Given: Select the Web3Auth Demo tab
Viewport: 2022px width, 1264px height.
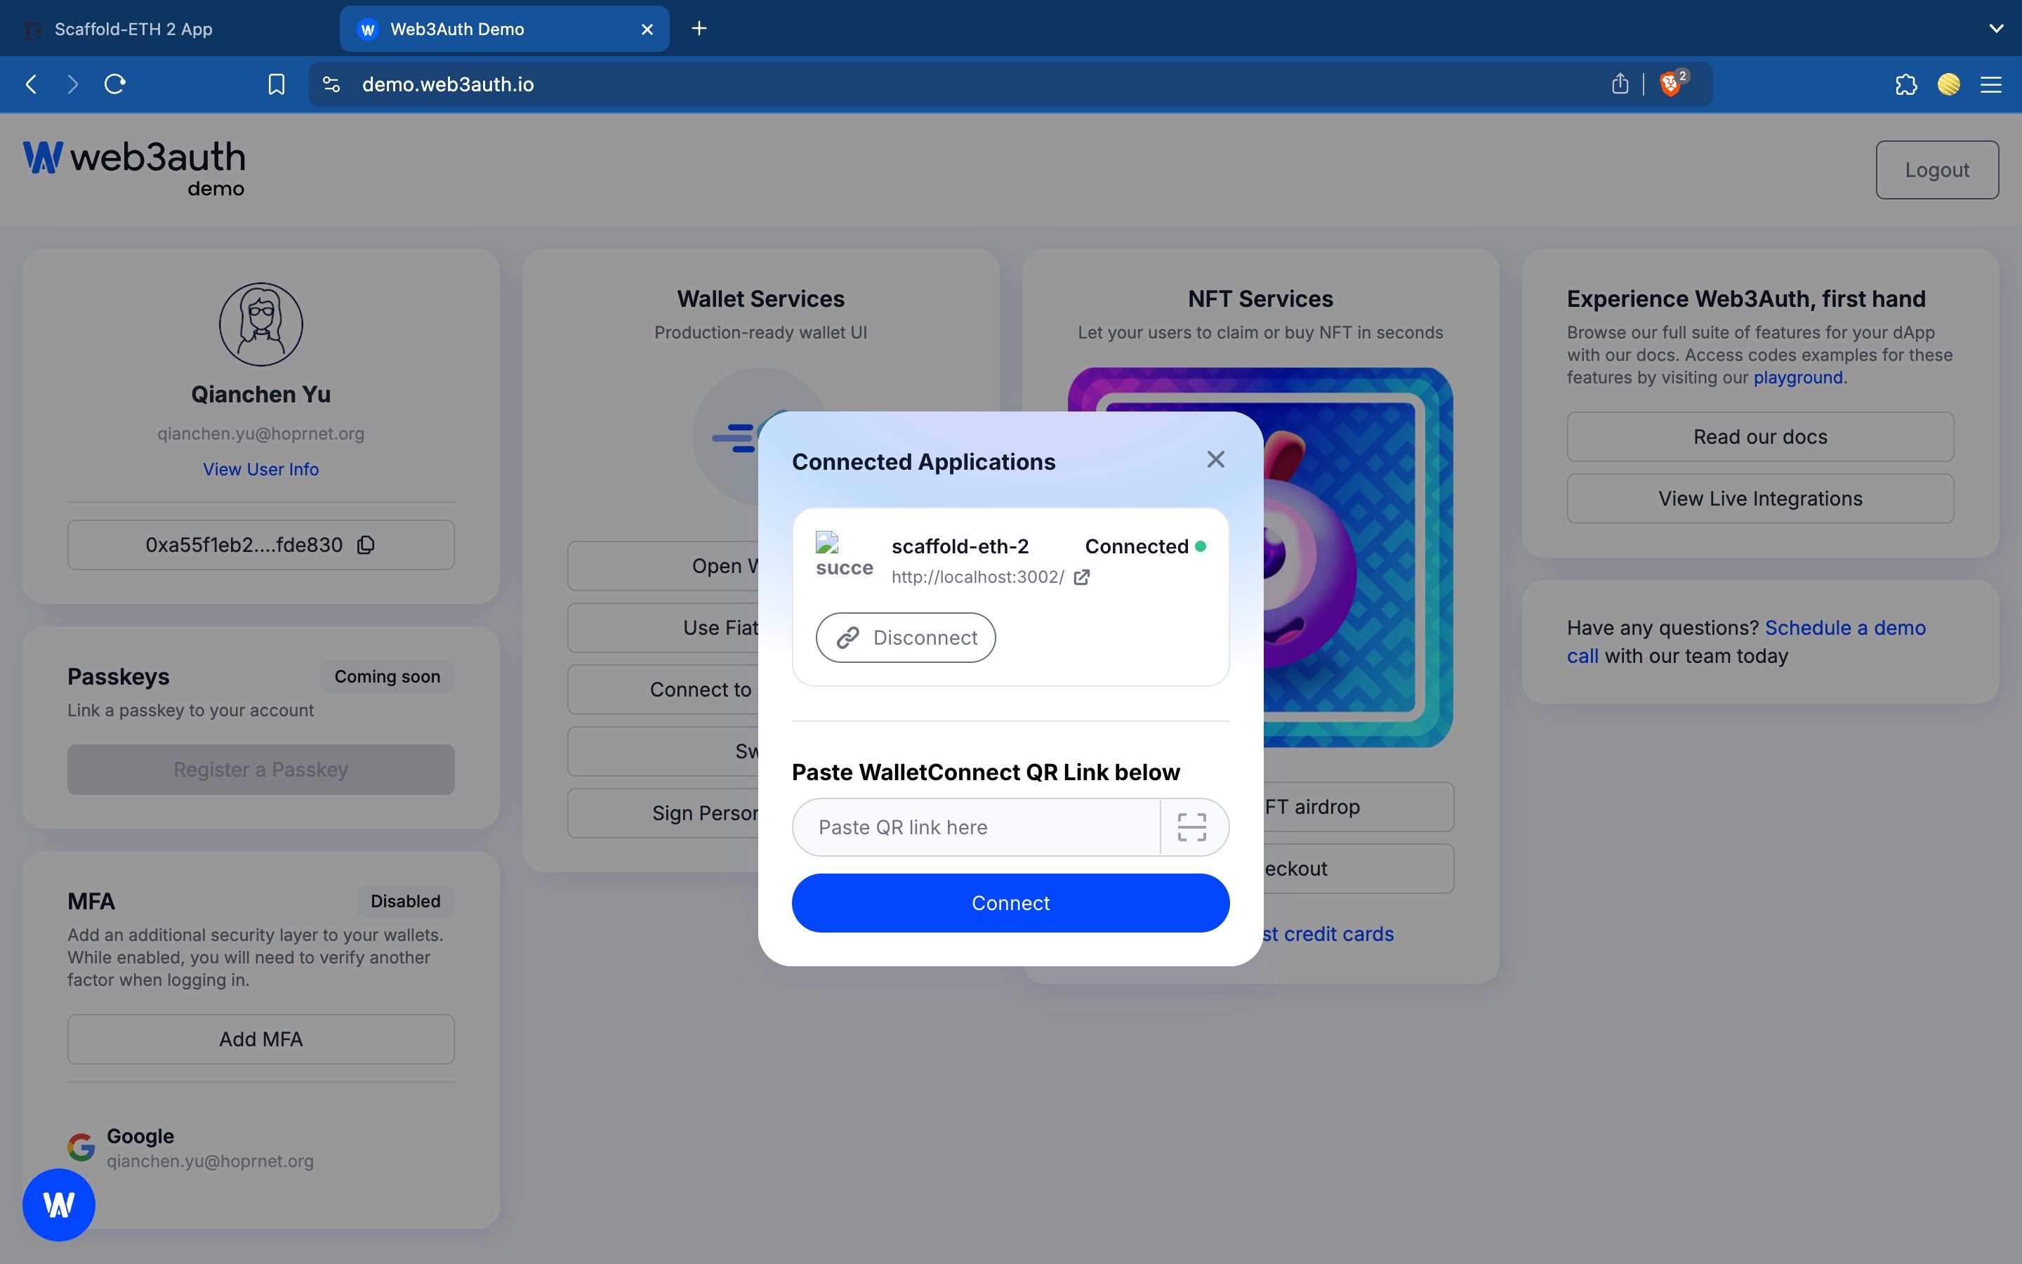Looking at the screenshot, I should [x=505, y=29].
